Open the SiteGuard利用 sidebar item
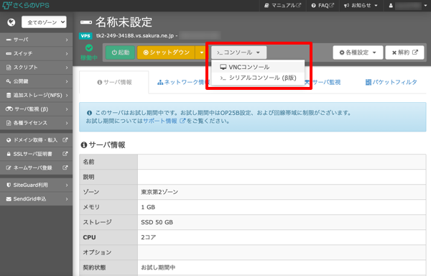431x276 pixels. [37, 185]
